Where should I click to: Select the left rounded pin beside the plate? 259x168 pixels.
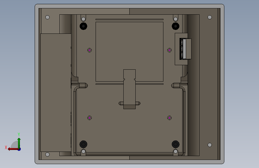[x=83, y=85]
